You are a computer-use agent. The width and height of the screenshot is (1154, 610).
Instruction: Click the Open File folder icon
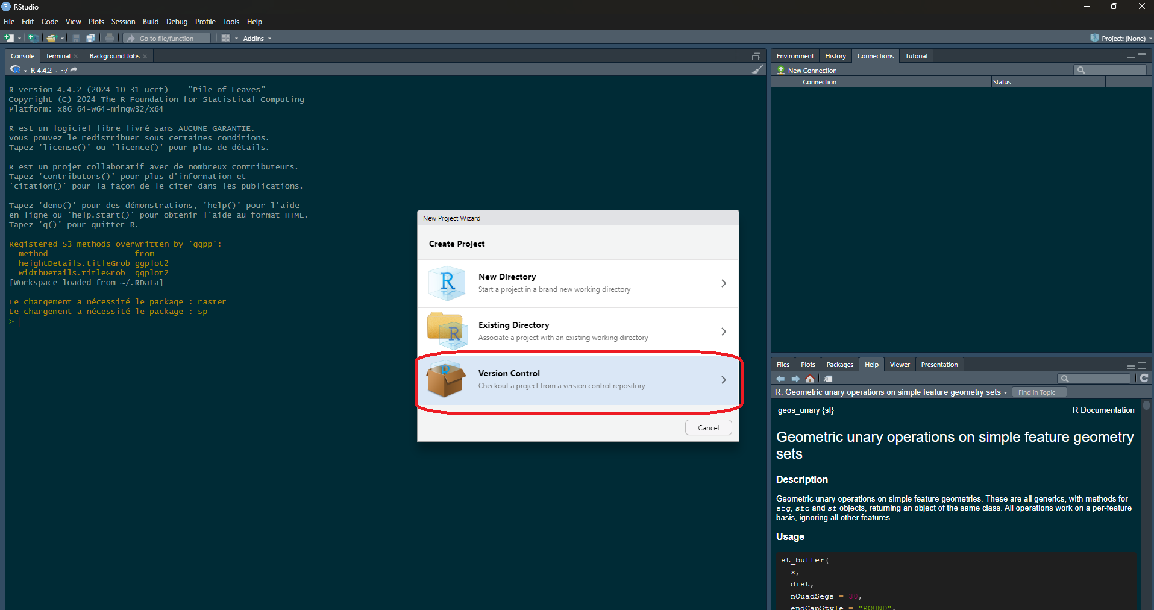pos(51,38)
